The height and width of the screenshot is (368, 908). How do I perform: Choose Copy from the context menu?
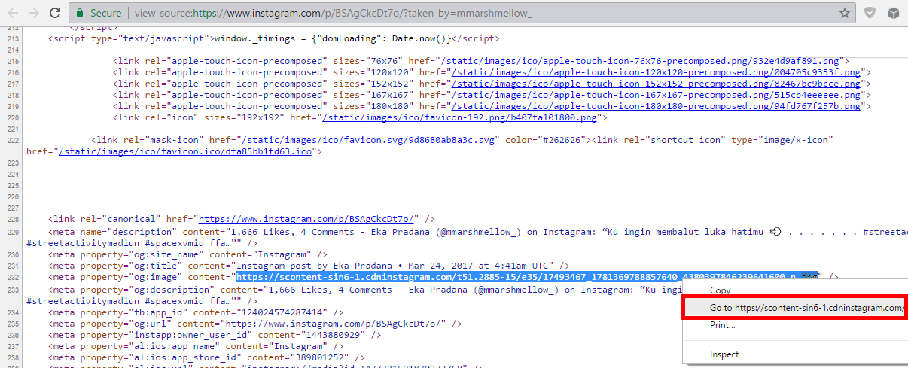tap(720, 290)
